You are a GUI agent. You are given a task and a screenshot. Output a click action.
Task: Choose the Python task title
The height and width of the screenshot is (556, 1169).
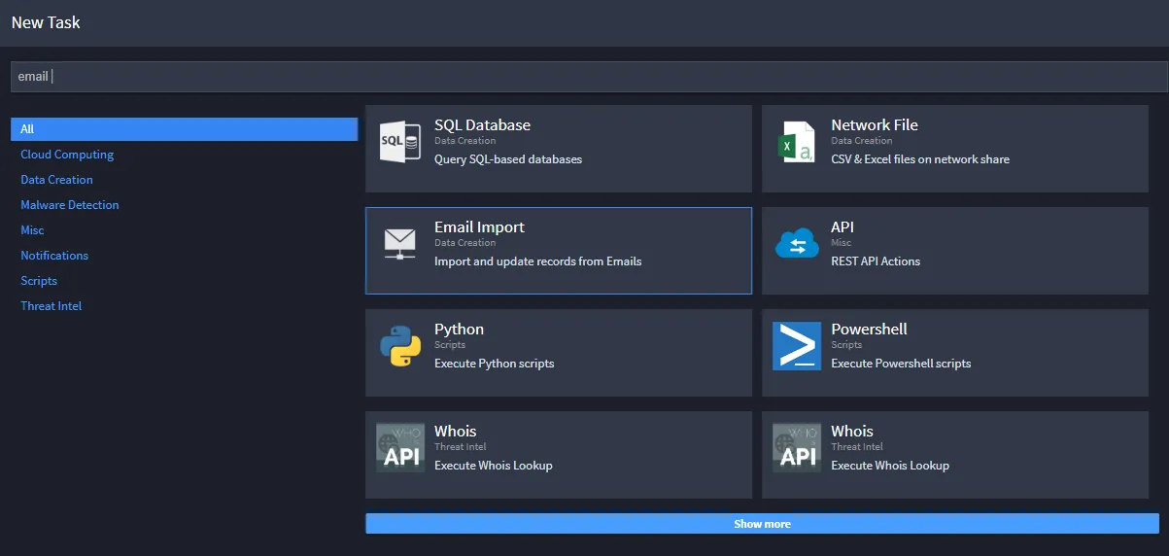coord(459,330)
